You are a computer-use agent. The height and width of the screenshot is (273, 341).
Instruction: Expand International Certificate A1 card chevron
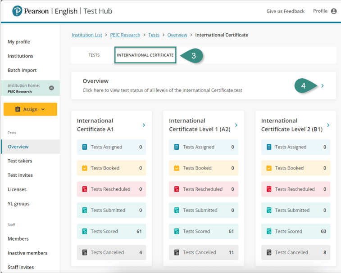coord(144,125)
